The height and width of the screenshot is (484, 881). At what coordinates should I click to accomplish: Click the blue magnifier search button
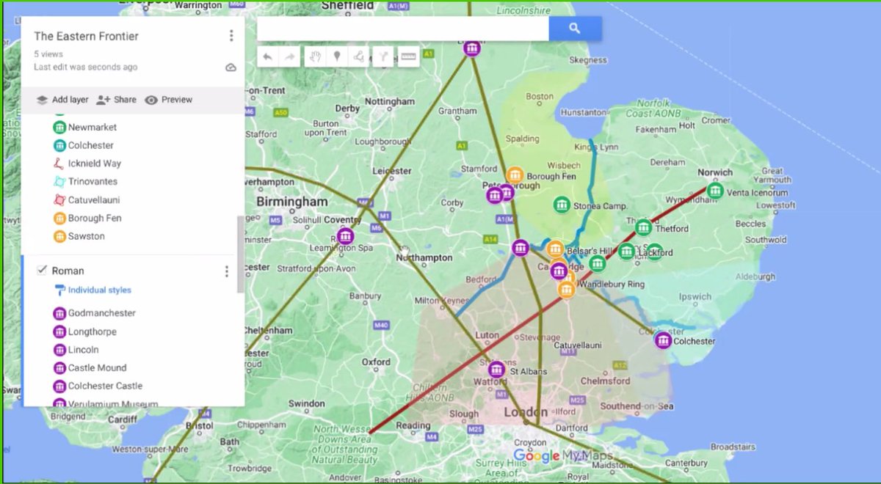point(575,29)
